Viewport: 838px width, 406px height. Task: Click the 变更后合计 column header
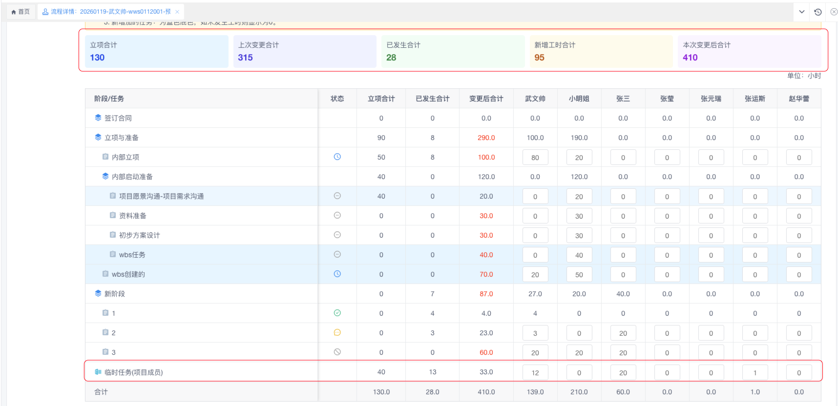486,99
